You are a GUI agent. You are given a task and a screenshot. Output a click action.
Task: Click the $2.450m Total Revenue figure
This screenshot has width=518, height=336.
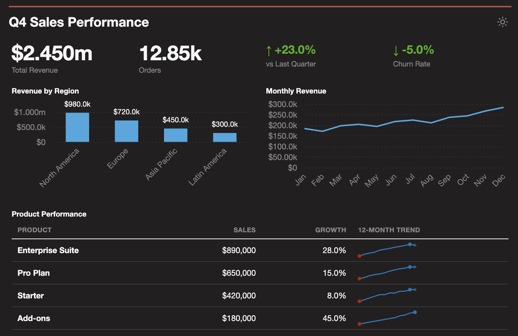pos(52,53)
